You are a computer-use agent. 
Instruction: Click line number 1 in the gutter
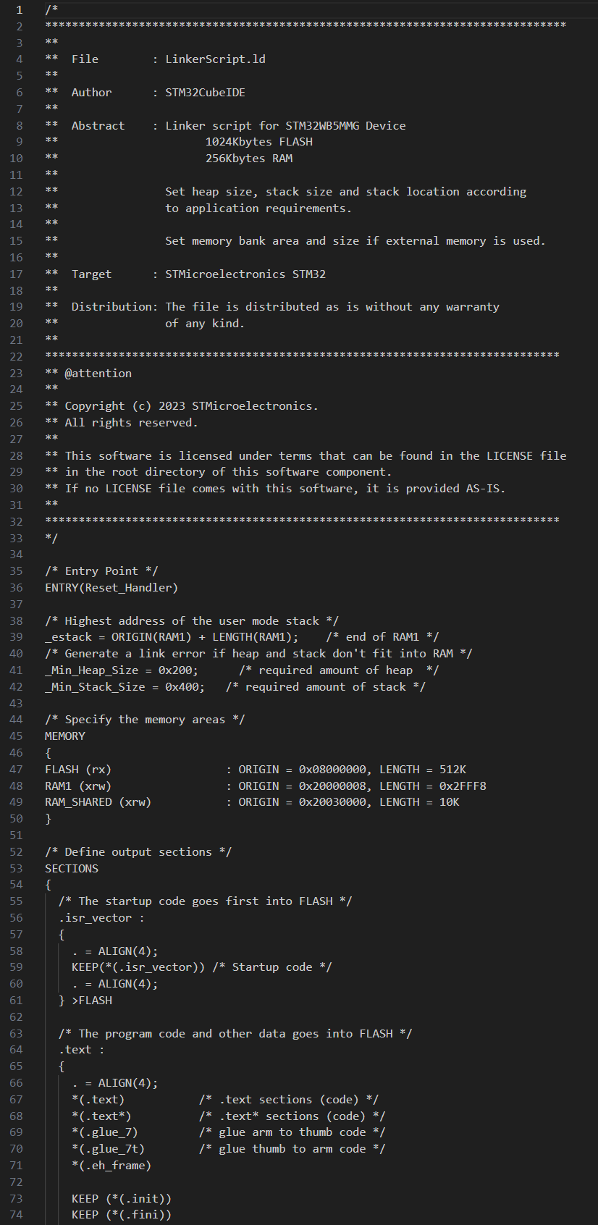[19, 10]
